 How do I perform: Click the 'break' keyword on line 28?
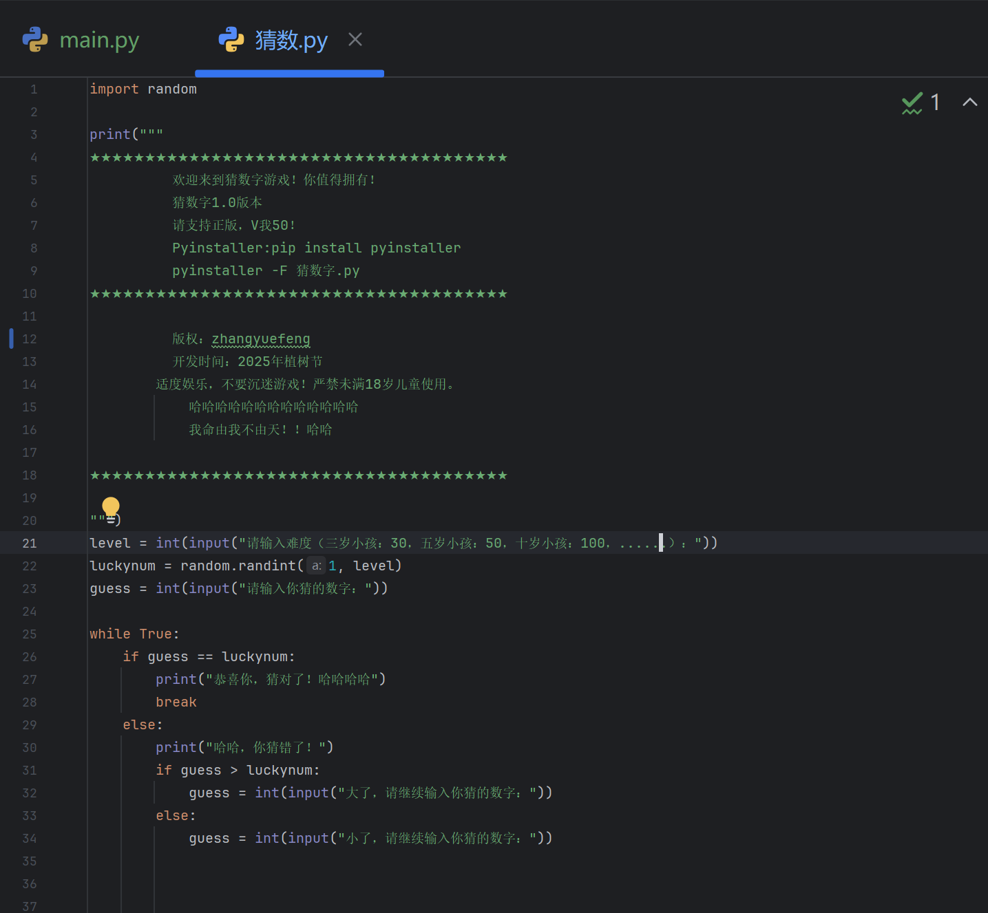click(176, 702)
